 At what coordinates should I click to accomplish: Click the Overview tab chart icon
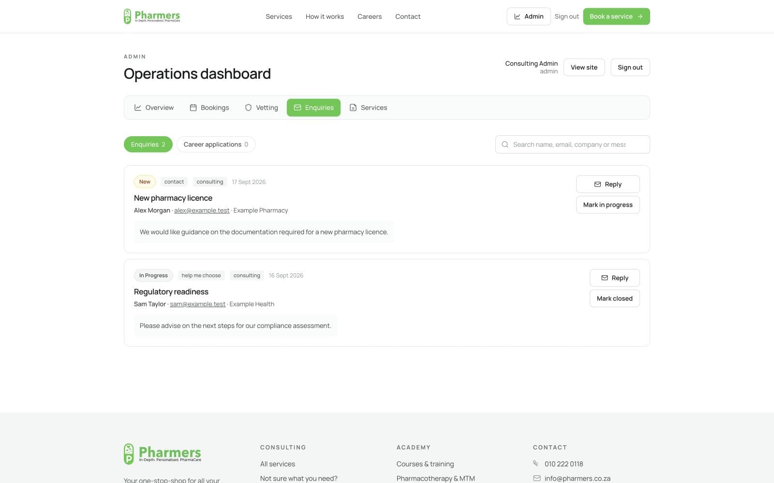pos(138,108)
